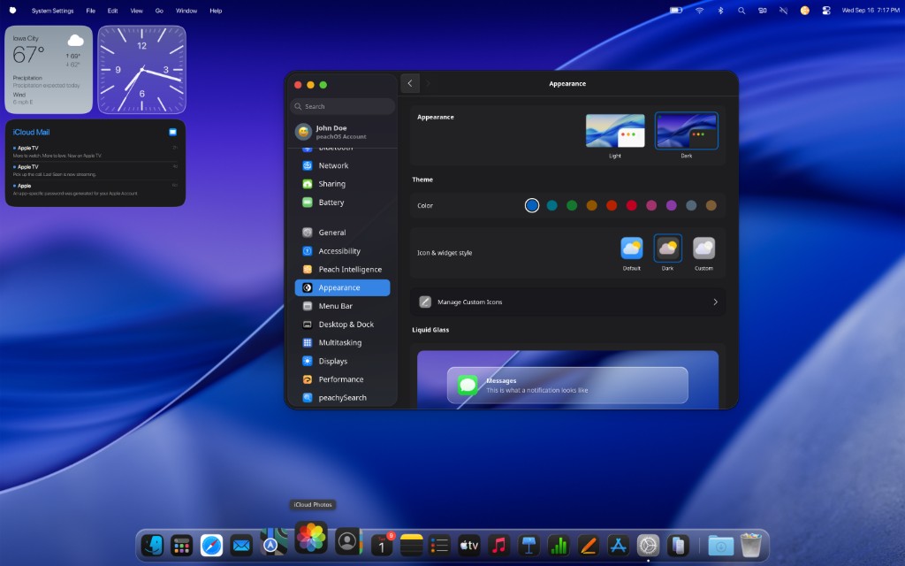Viewport: 905px width, 566px height.
Task: Open Accessibility settings in the sidebar
Action: coord(342,251)
